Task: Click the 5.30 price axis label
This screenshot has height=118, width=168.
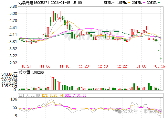Action: 13,6
